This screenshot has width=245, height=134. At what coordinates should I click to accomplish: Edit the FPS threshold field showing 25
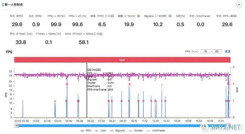pyautogui.click(x=217, y=51)
